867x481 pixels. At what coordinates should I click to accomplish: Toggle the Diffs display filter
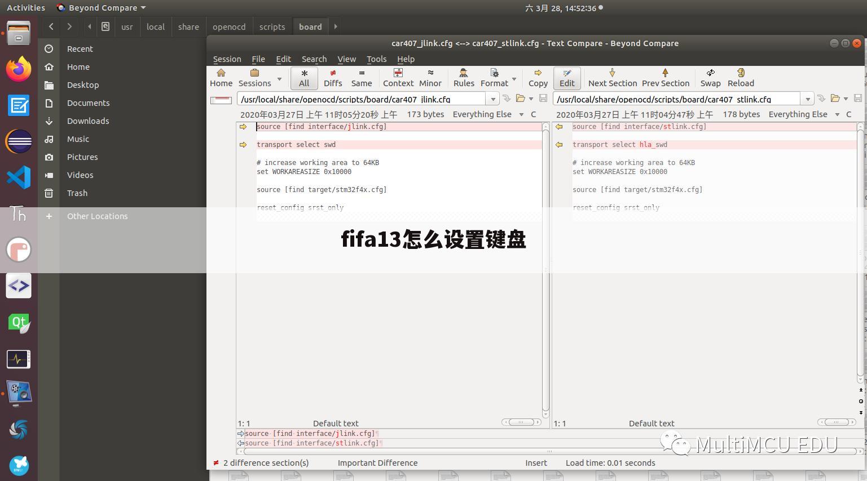click(333, 78)
